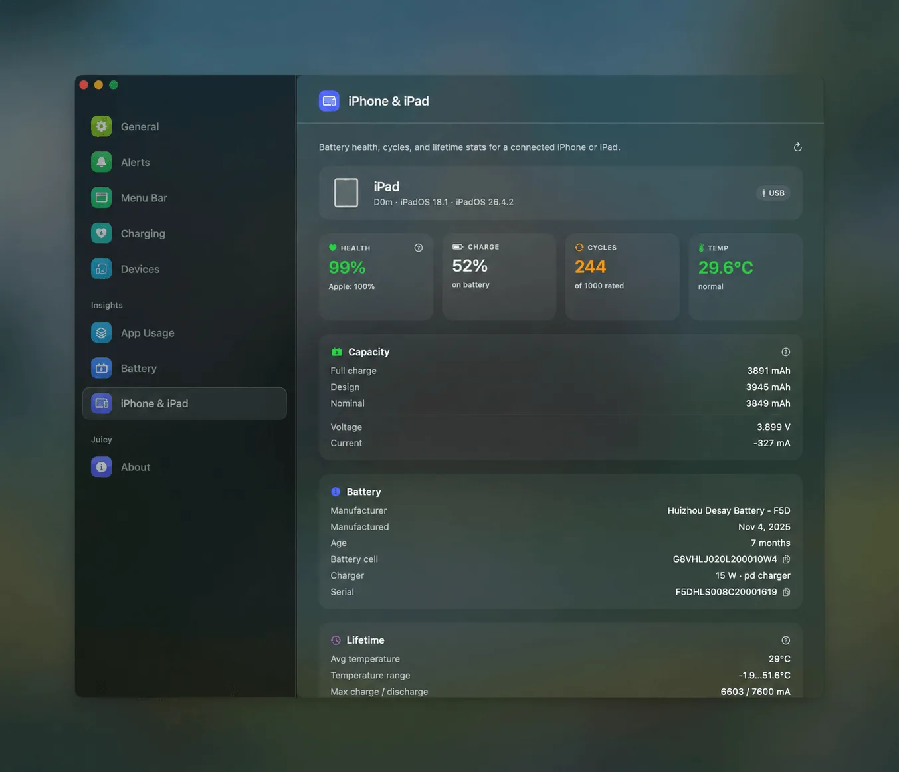
Task: Click the Design 3945 mAh value
Action: 768,387
